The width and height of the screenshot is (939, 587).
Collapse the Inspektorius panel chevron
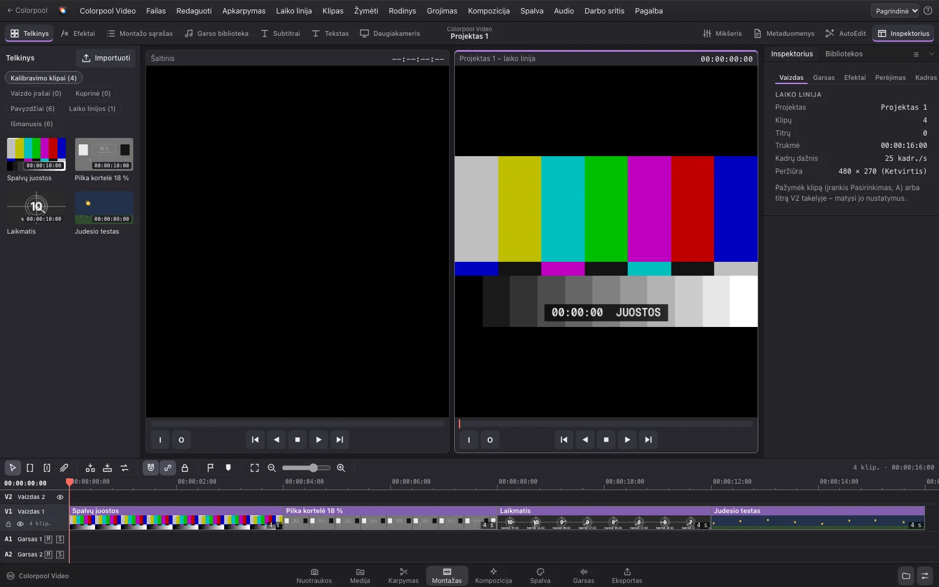point(931,54)
